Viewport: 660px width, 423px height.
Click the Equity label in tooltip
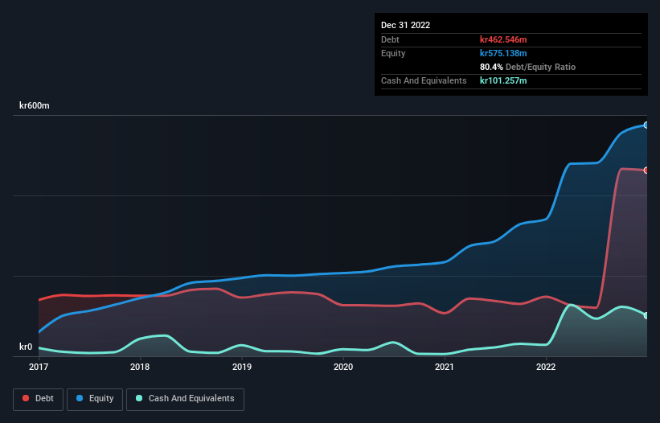coord(393,53)
